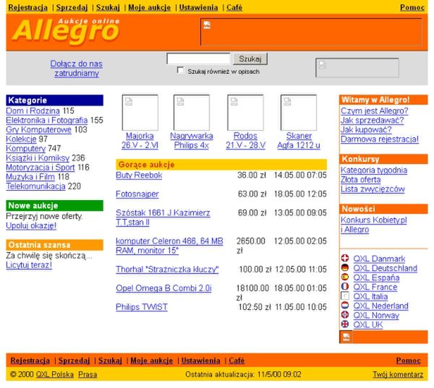This screenshot has width=434, height=388.
Task: Click the Szukaj search button
Action: coord(250,59)
